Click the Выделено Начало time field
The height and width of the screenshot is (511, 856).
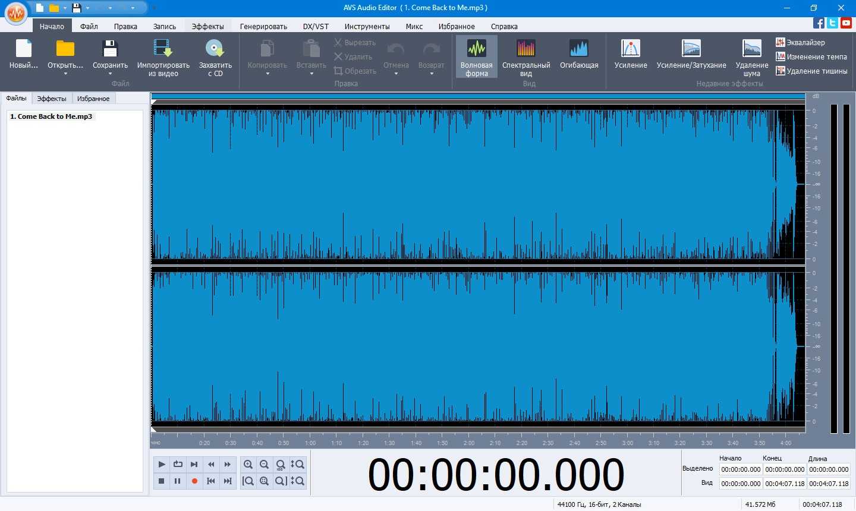click(741, 469)
